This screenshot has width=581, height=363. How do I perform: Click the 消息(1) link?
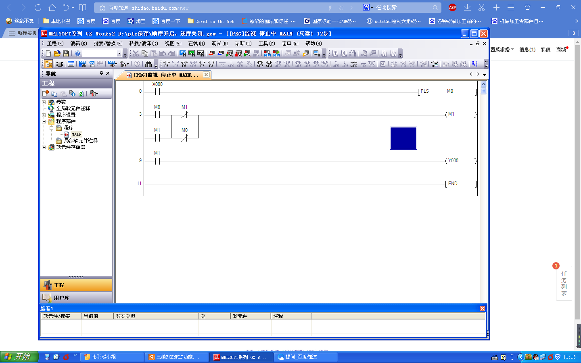(x=527, y=50)
